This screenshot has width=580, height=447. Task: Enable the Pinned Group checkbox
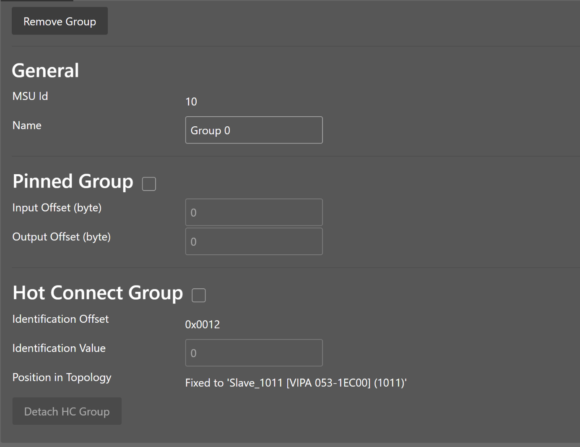(149, 184)
